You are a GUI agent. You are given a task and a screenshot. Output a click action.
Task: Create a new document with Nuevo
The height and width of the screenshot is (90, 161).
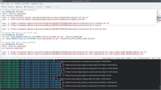[x=4, y=7]
